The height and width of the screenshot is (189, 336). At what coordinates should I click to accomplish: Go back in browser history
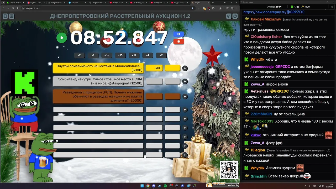tap(3, 8)
